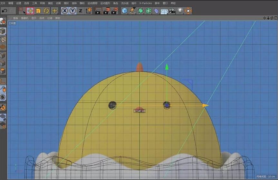Click Render to Picture Viewer icon
278x180 pixels.
coord(106,11)
